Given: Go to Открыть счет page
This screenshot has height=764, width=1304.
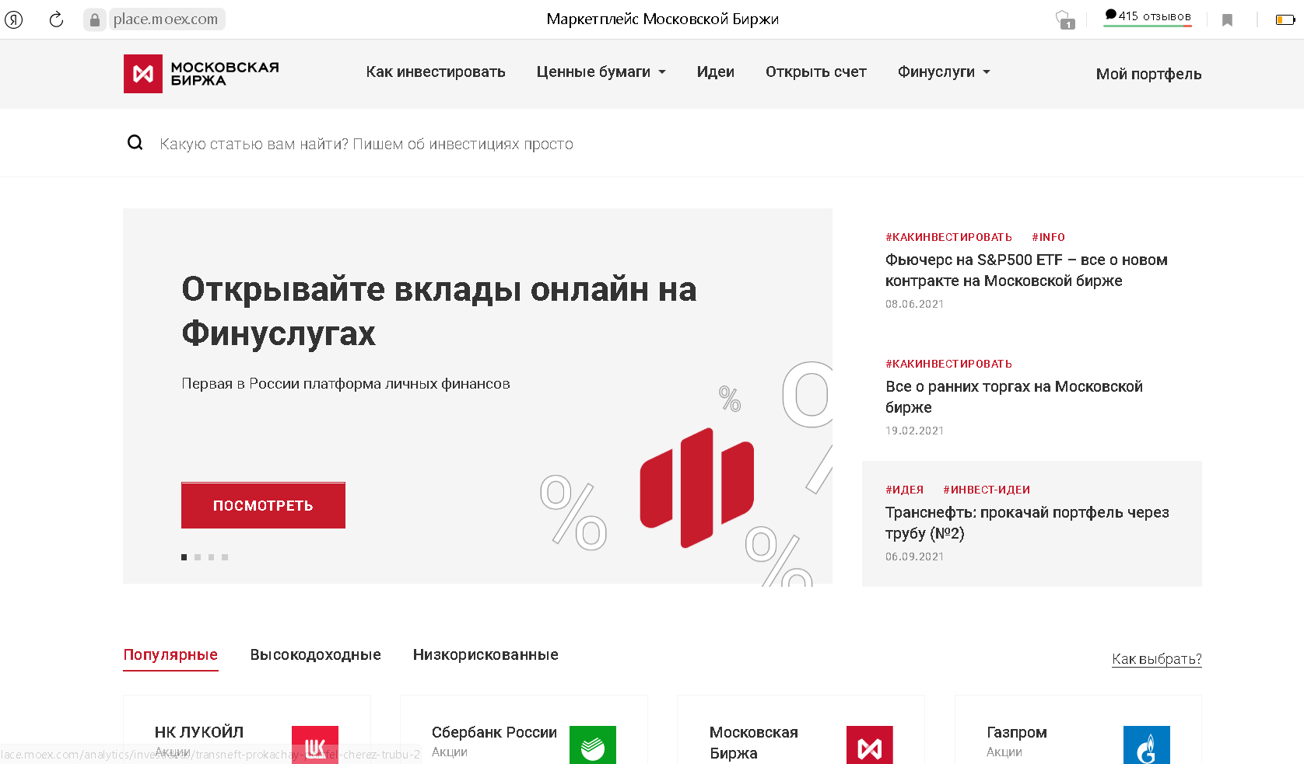Looking at the screenshot, I should tap(816, 72).
